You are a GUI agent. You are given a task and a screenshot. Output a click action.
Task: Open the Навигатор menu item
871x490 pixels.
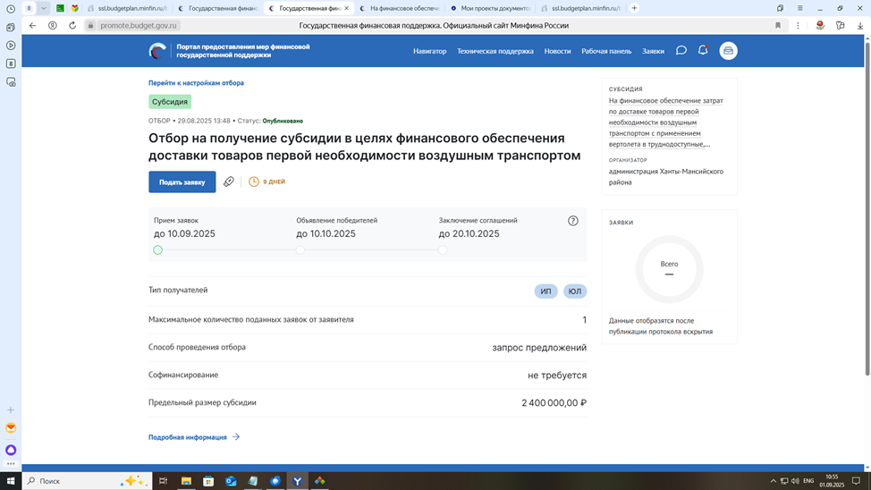429,51
